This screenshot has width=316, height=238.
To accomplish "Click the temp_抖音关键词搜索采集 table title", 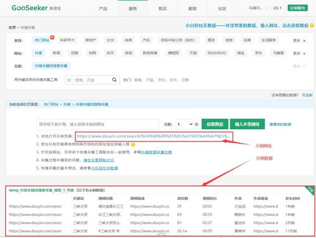I will click(41, 191).
